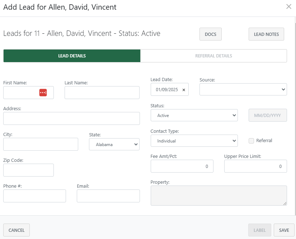The height and width of the screenshot is (239, 296).
Task: Click inside the Address input field
Action: click(71, 118)
